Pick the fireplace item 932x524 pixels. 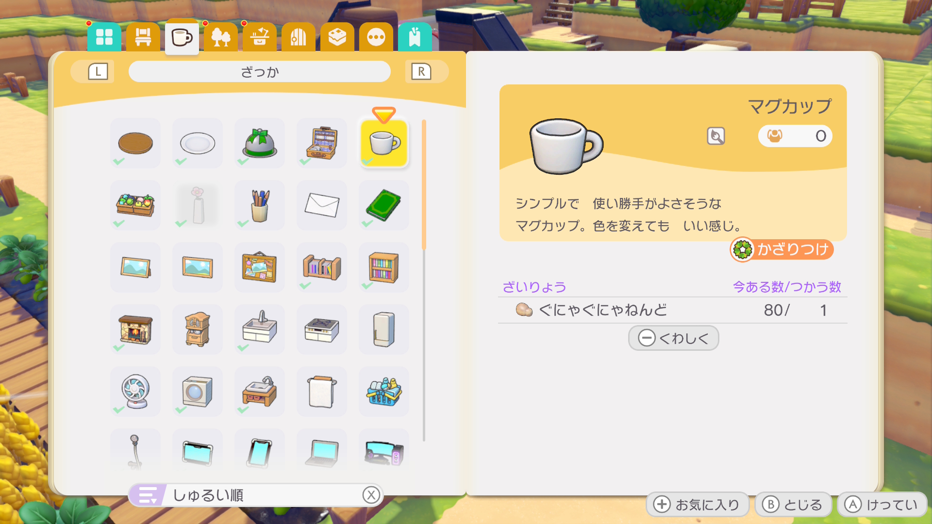(x=135, y=329)
